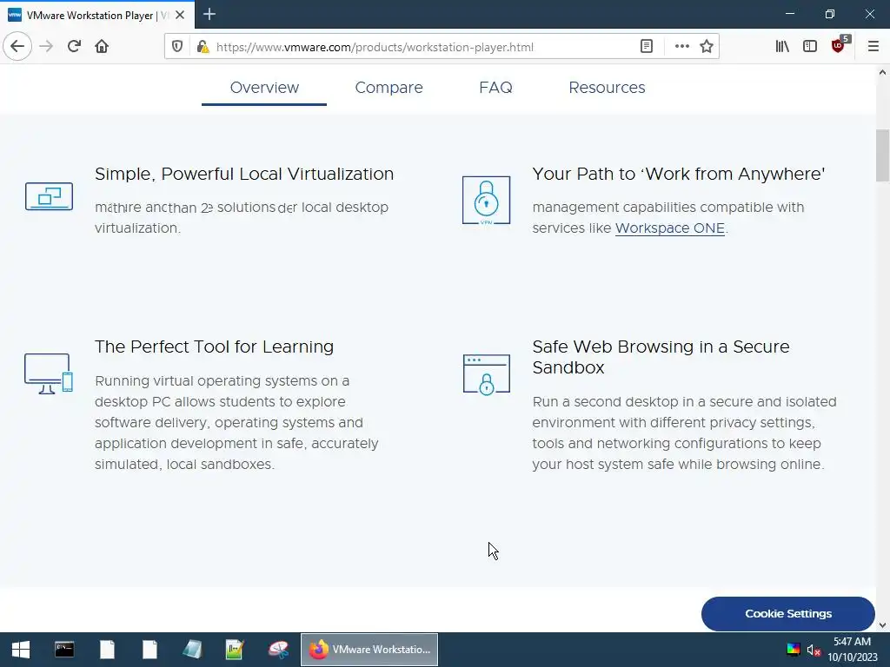Open the first blank document taskbar icon
890x667 pixels.
click(x=107, y=650)
